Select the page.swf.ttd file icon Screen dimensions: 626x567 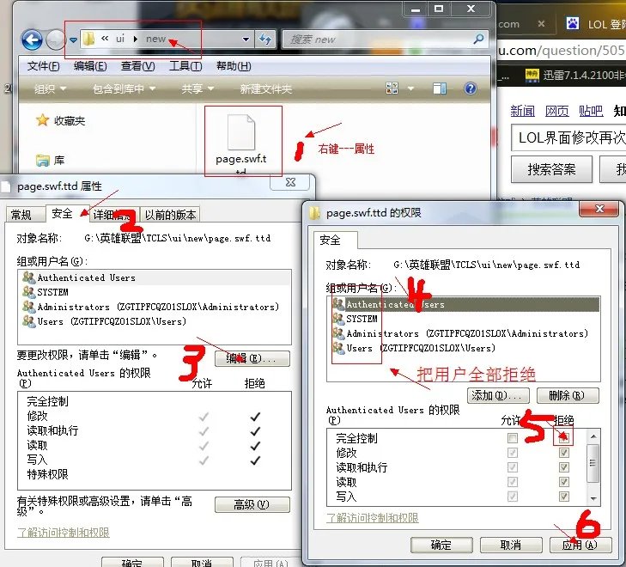coord(241,131)
